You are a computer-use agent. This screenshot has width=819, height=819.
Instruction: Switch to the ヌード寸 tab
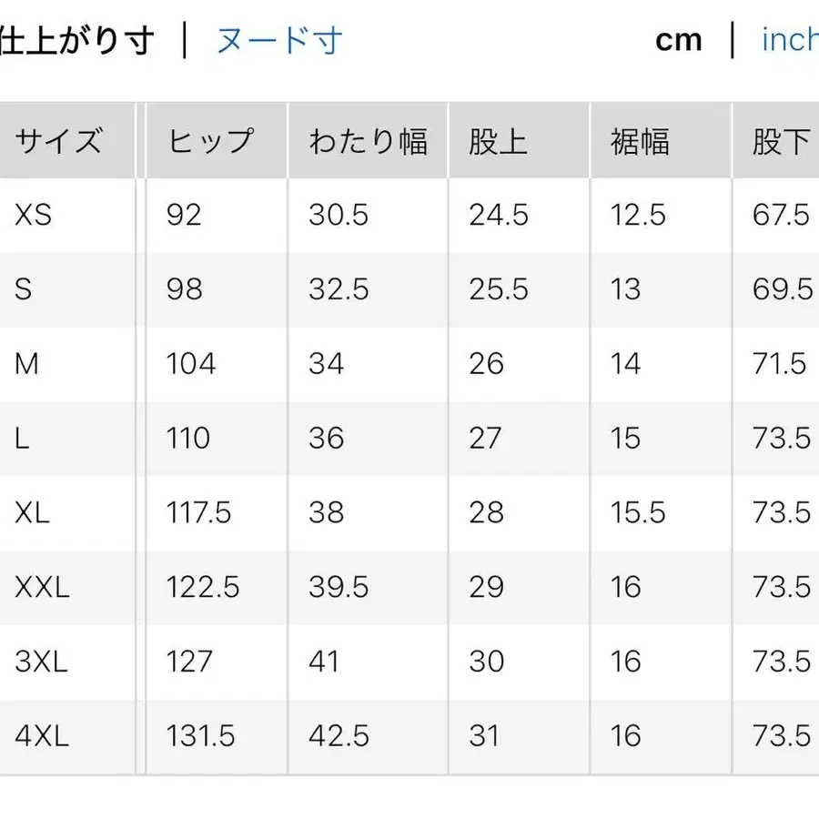point(278,39)
